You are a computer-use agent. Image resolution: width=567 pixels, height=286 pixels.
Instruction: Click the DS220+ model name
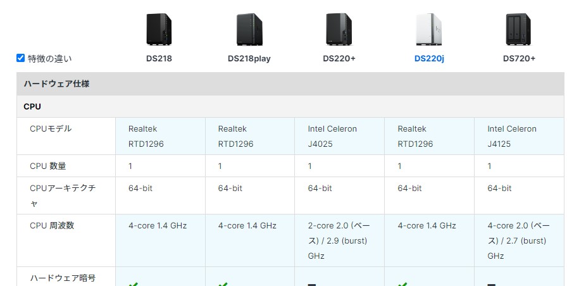339,59
